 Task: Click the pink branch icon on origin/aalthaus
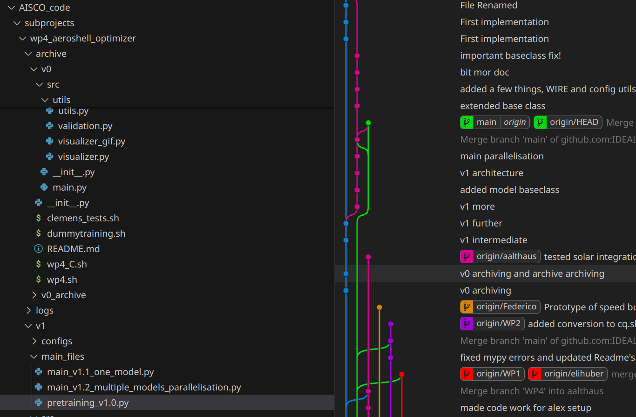466,257
